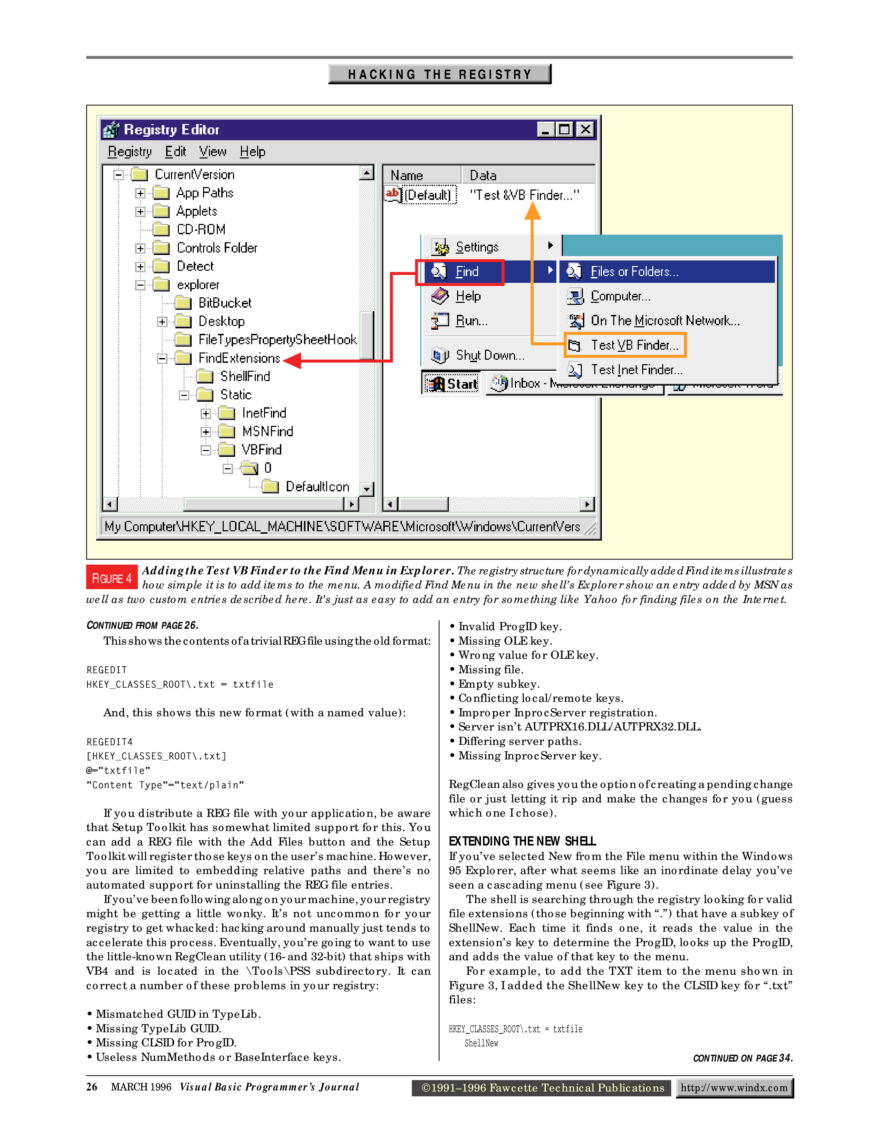Select the FindExtensions registry key
Screen dimensions: 879x1137
click(239, 358)
